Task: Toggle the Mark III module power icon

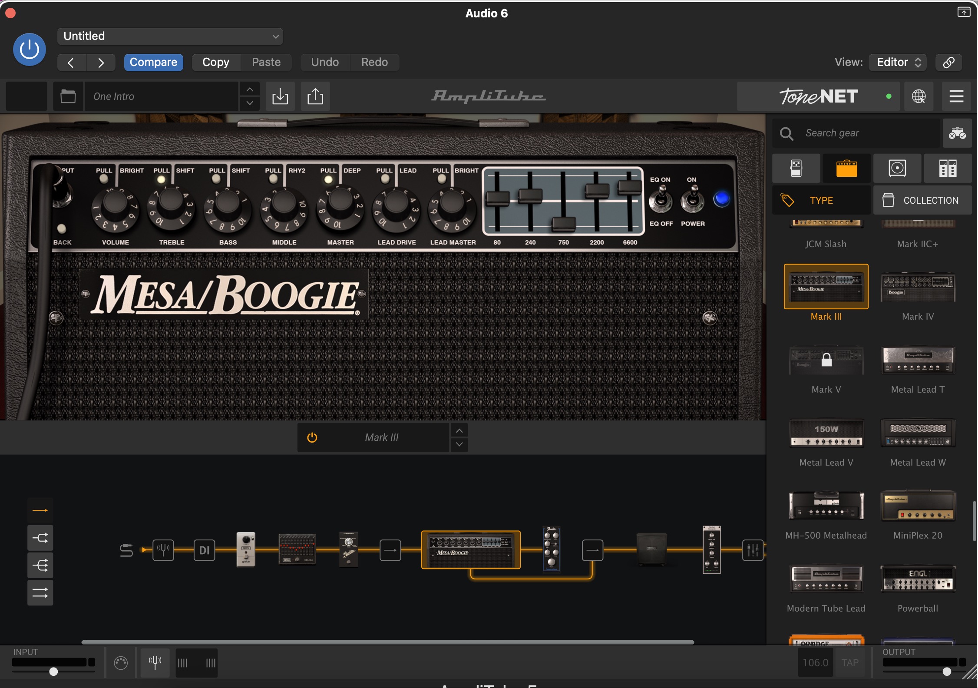Action: pyautogui.click(x=312, y=437)
